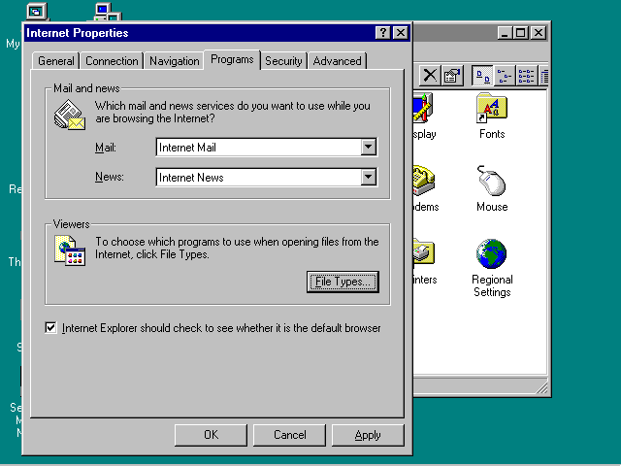Click the Network Neighborhood desktop icon
This screenshot has height=466, width=621.
[x=107, y=12]
